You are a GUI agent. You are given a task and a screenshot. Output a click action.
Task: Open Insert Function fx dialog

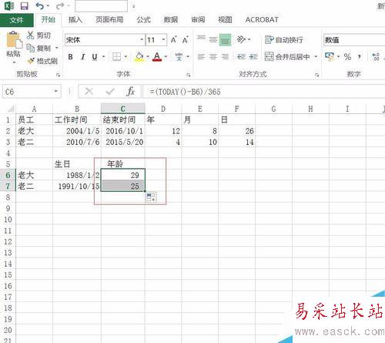click(x=131, y=91)
